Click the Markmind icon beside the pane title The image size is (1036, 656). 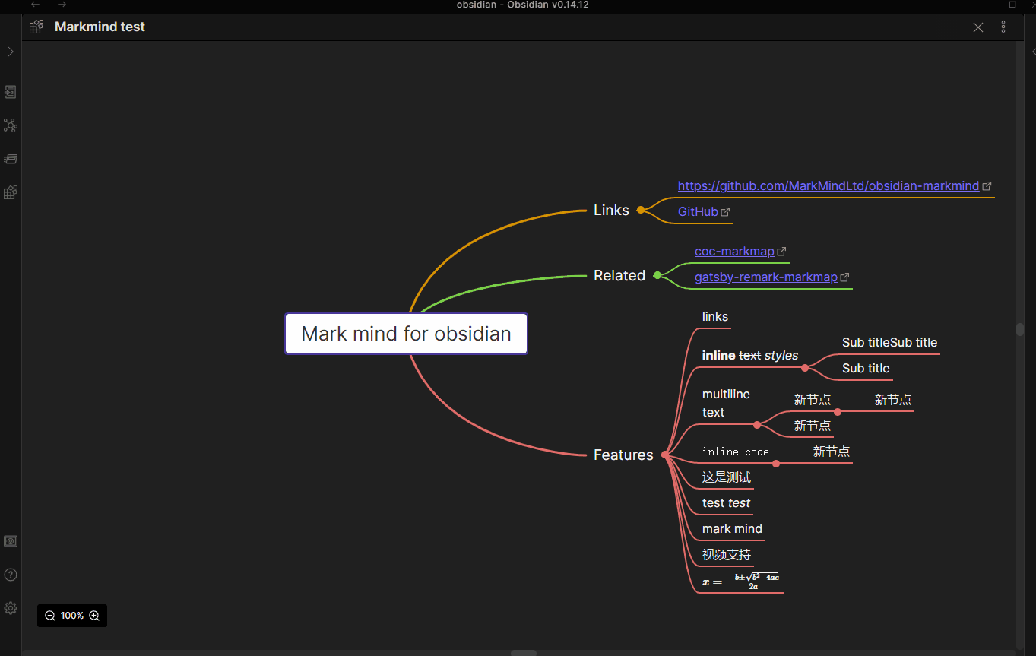36,27
